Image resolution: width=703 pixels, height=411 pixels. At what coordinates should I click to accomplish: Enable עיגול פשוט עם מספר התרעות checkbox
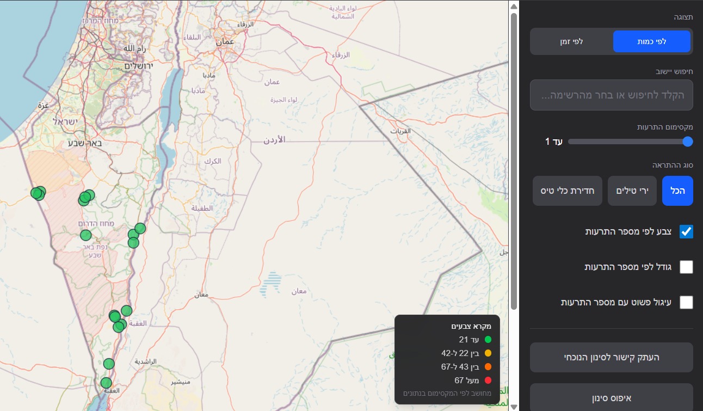click(686, 302)
